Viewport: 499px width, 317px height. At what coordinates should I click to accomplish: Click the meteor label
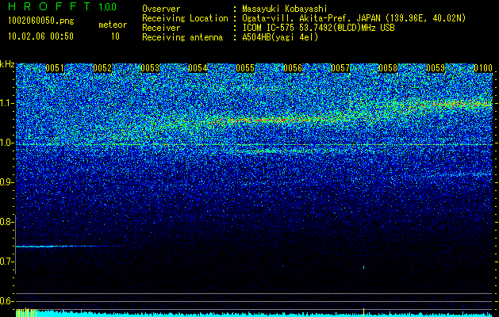(113, 25)
